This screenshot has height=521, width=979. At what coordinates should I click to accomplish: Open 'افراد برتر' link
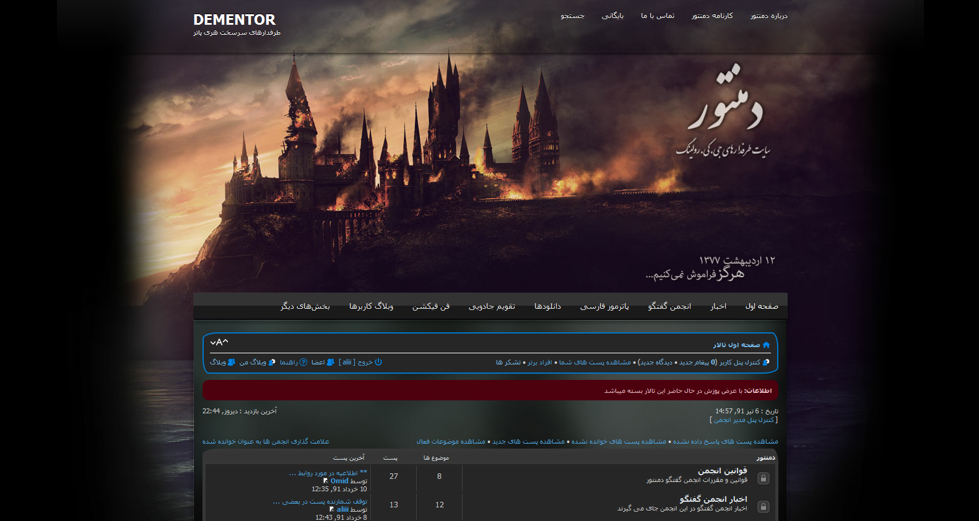click(539, 362)
